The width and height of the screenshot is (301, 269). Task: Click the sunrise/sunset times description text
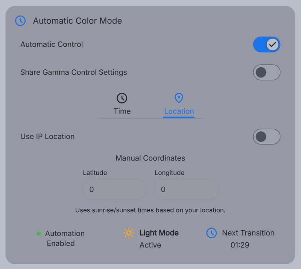[150, 210]
